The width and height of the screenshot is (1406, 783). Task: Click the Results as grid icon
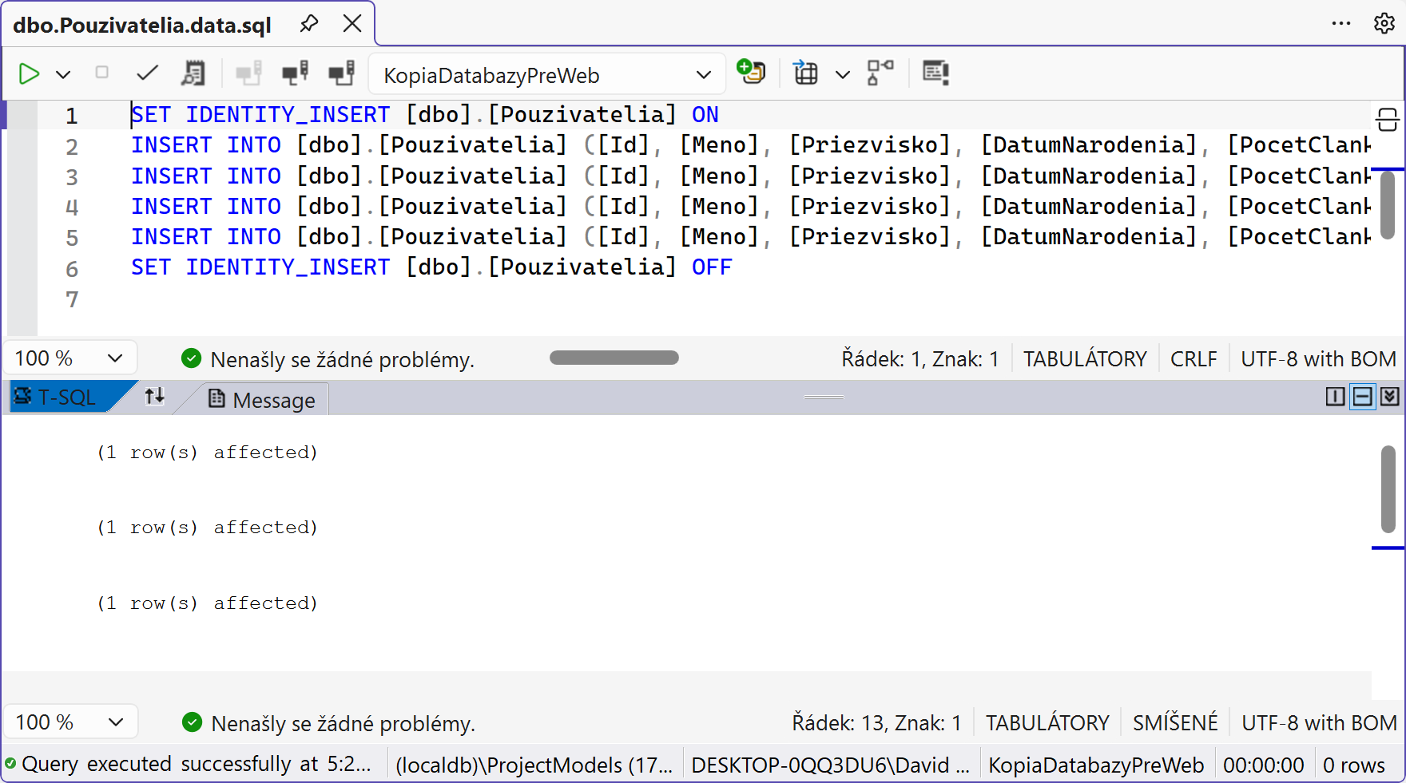pyautogui.click(x=805, y=73)
